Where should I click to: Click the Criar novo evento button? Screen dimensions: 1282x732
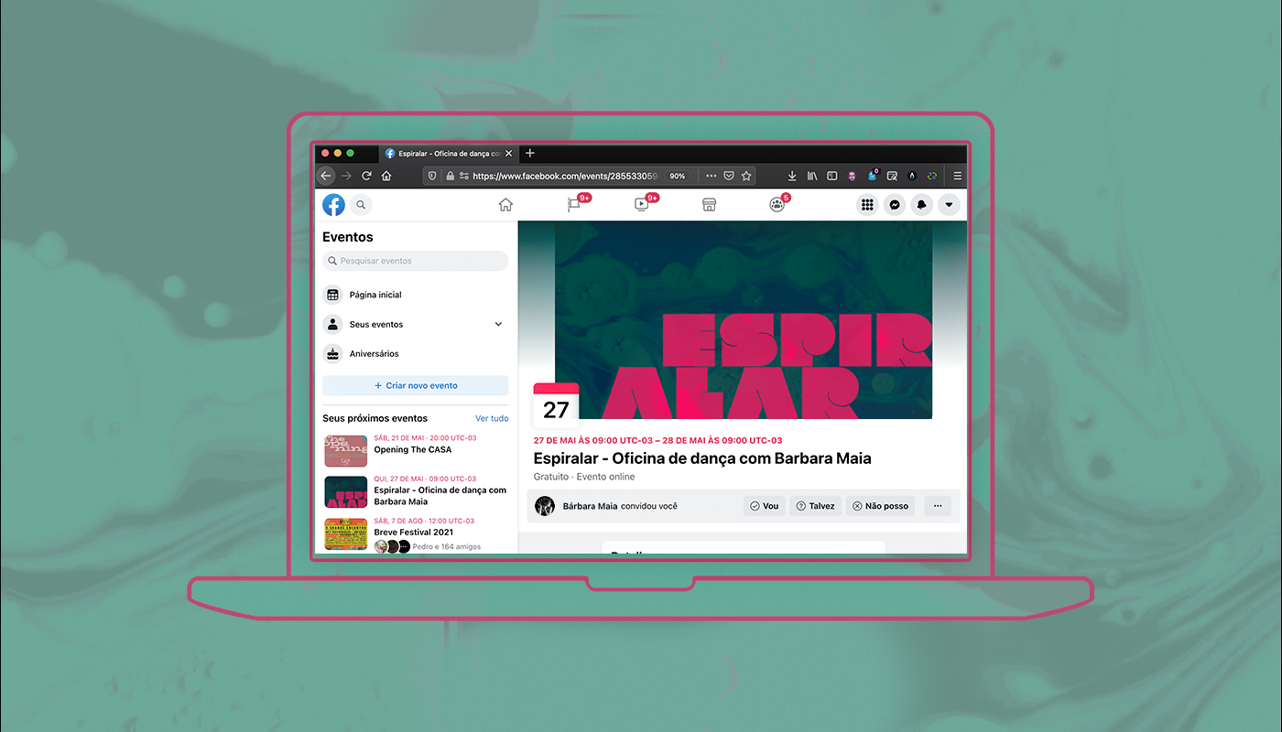415,385
